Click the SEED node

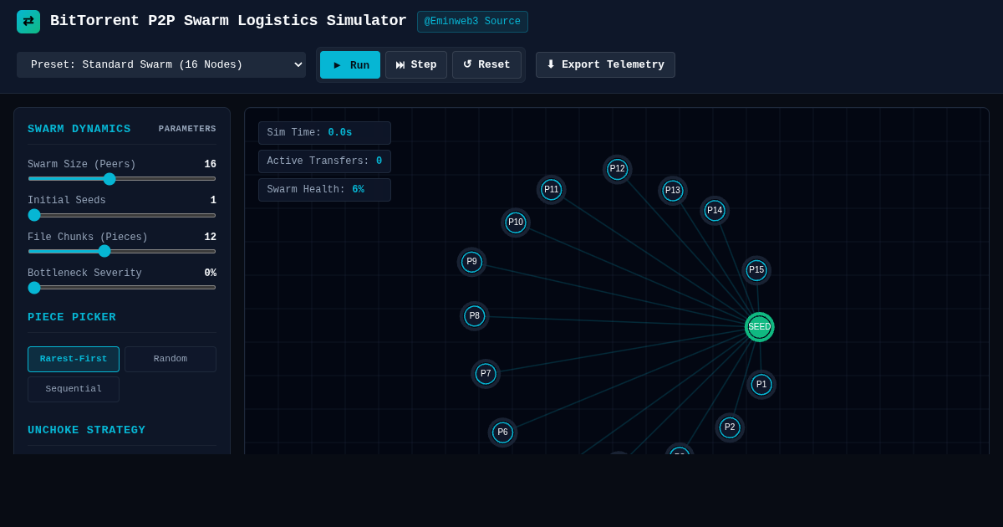click(760, 327)
